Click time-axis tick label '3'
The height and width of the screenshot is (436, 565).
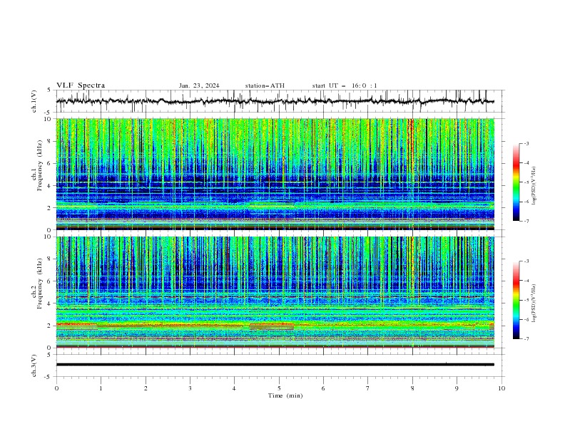pyautogui.click(x=190, y=388)
